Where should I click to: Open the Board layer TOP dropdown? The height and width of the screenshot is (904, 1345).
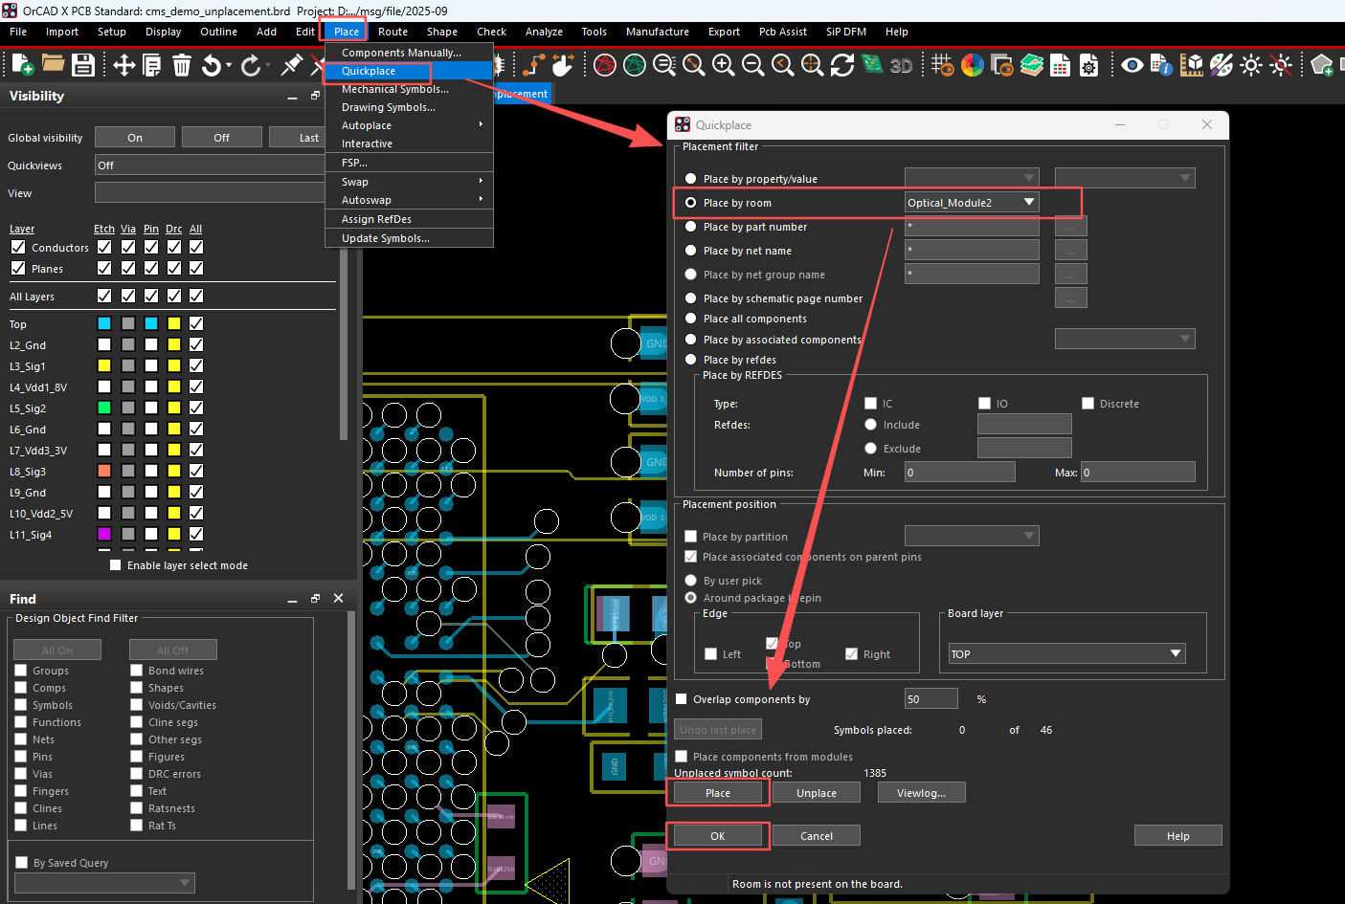point(1176,653)
